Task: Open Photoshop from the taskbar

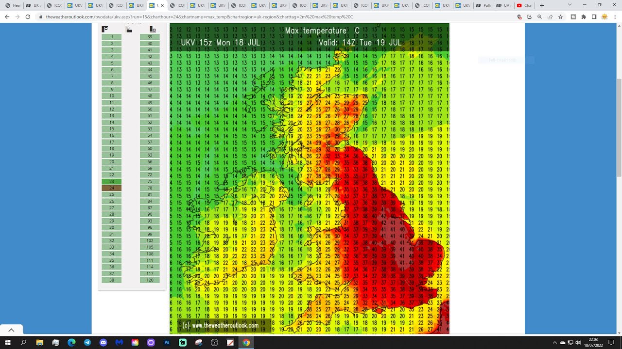Action: pos(167,343)
